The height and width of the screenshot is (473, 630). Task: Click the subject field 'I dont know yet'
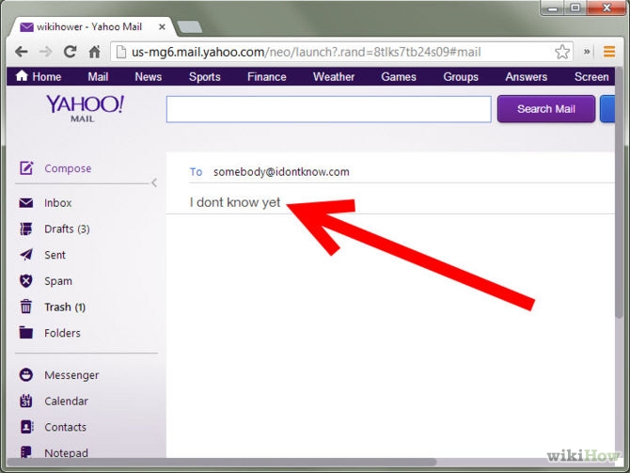click(235, 202)
